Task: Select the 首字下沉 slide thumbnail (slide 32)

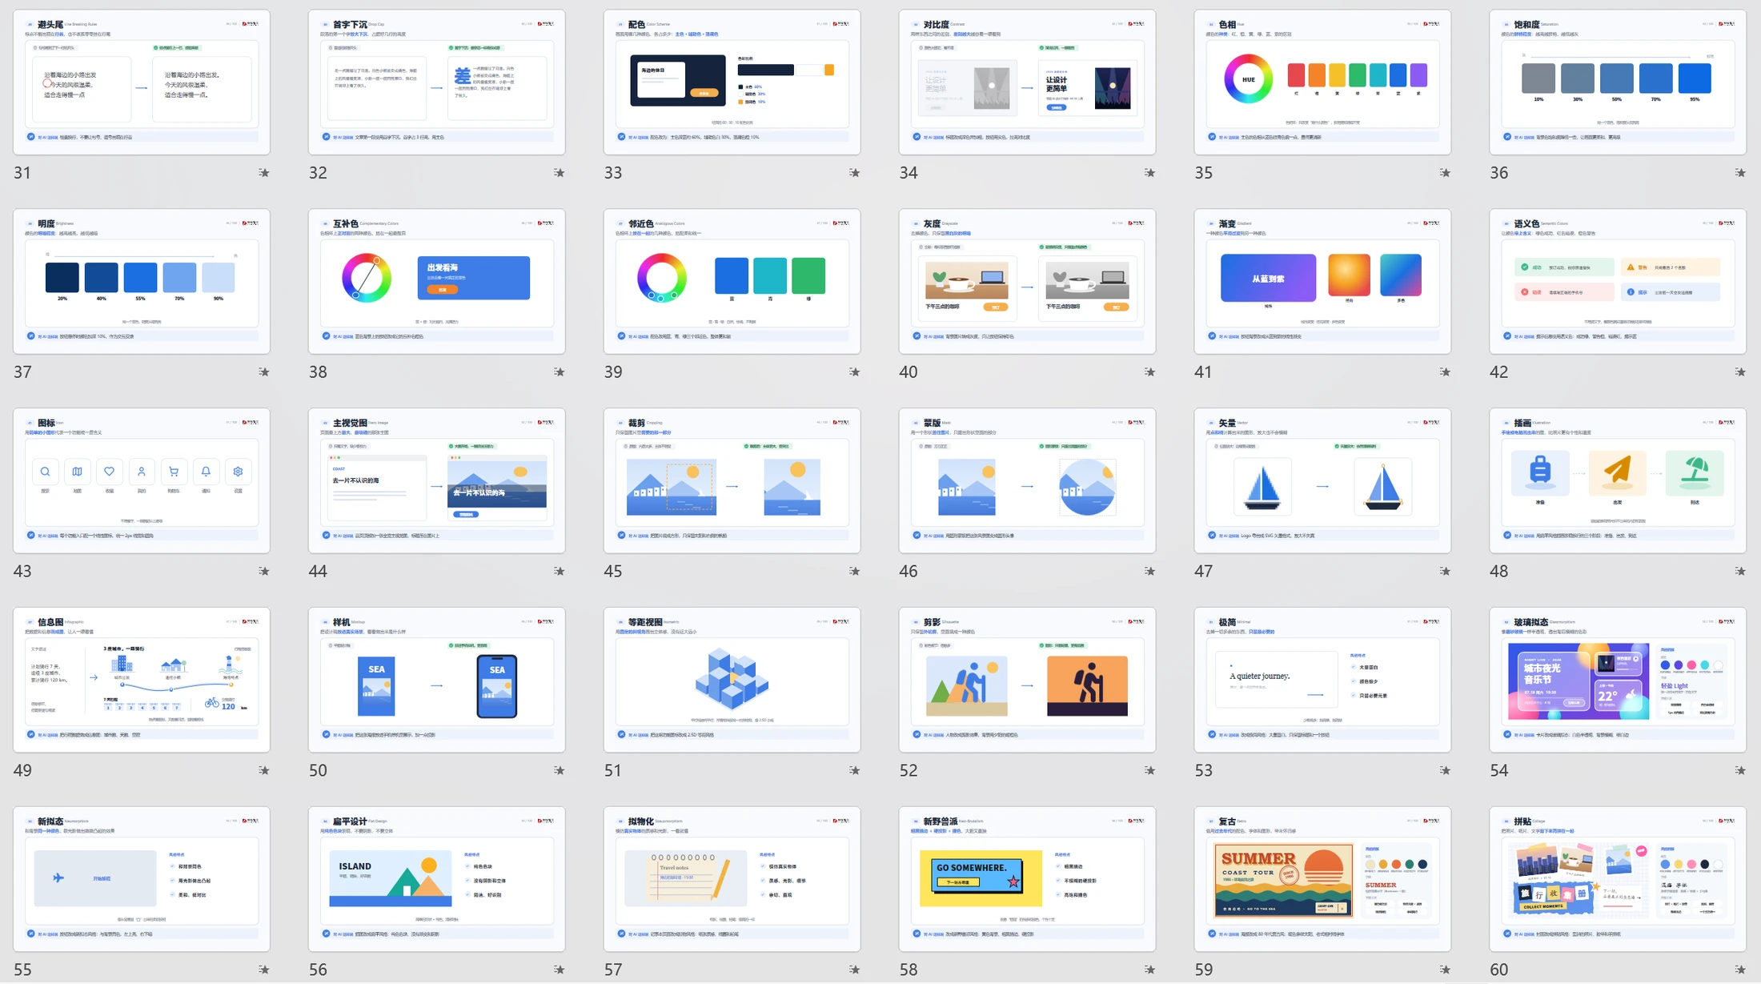Action: pyautogui.click(x=437, y=82)
